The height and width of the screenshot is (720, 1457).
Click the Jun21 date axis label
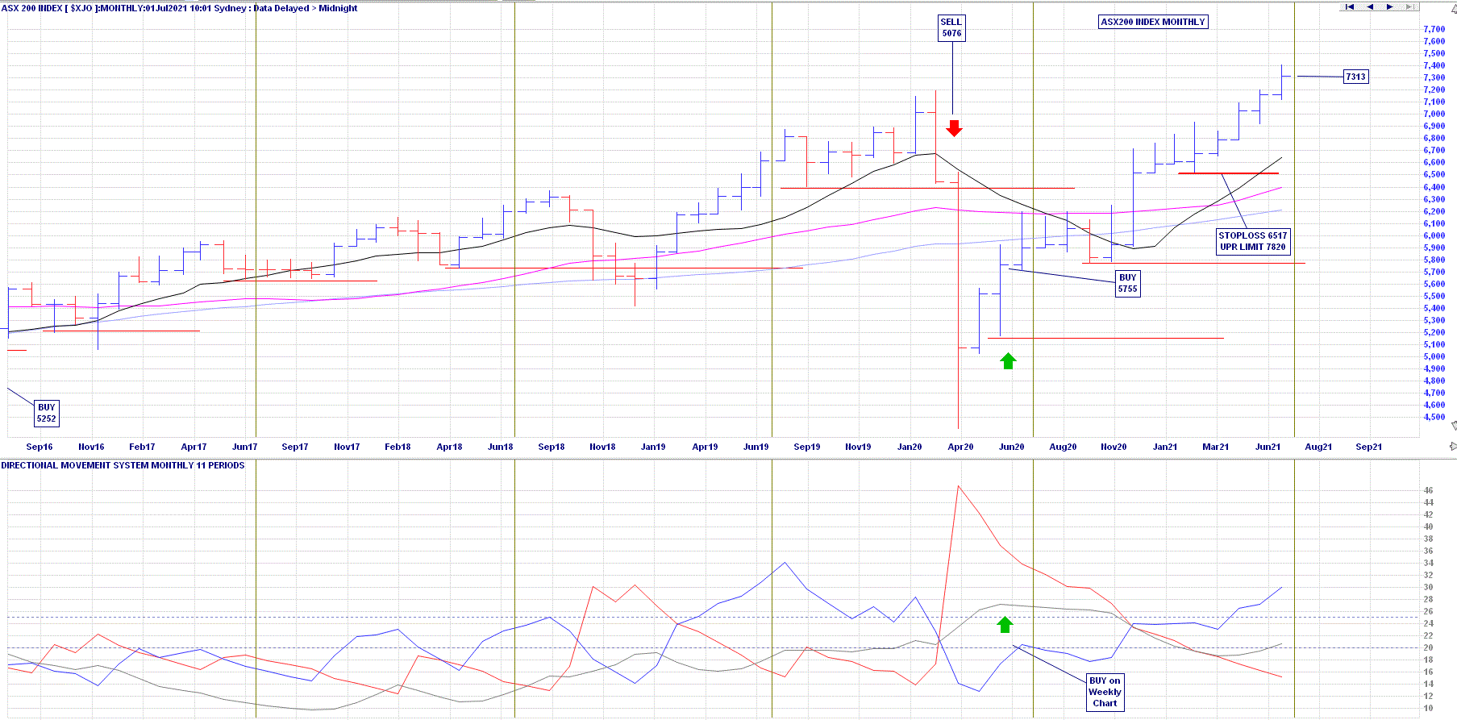1268,447
